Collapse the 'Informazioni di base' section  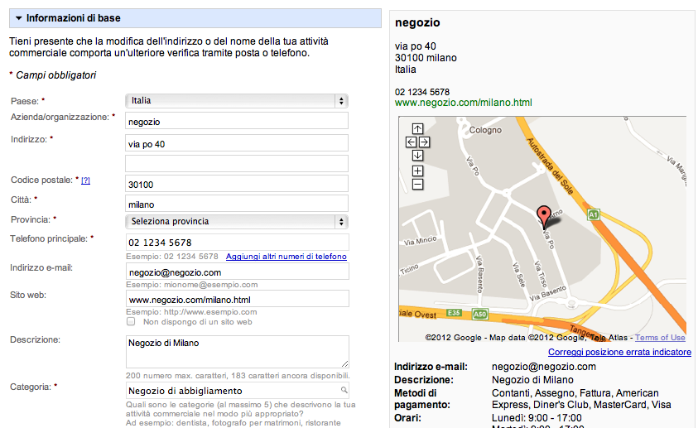coord(17,17)
